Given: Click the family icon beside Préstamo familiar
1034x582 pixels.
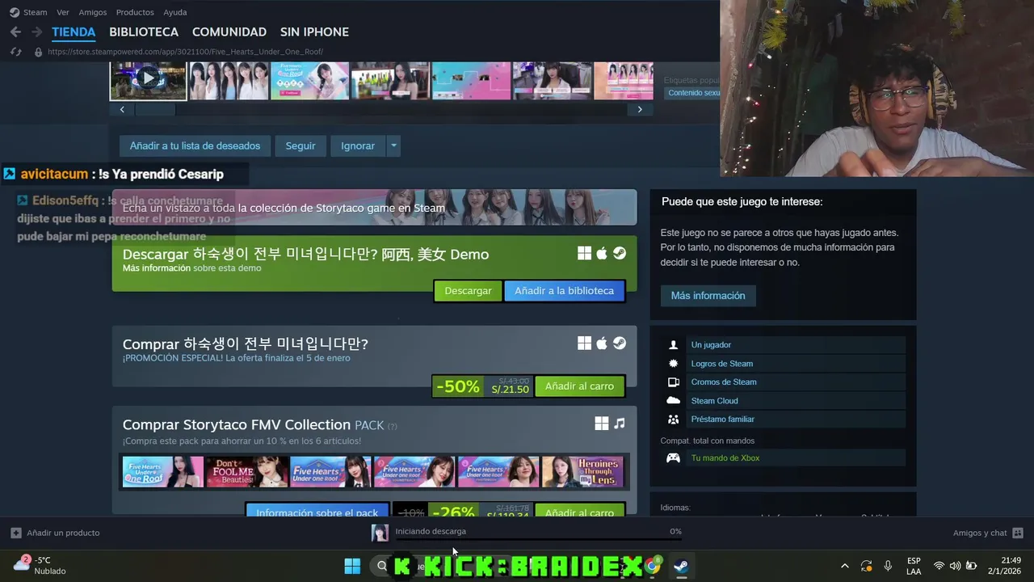Looking at the screenshot, I should click(673, 420).
